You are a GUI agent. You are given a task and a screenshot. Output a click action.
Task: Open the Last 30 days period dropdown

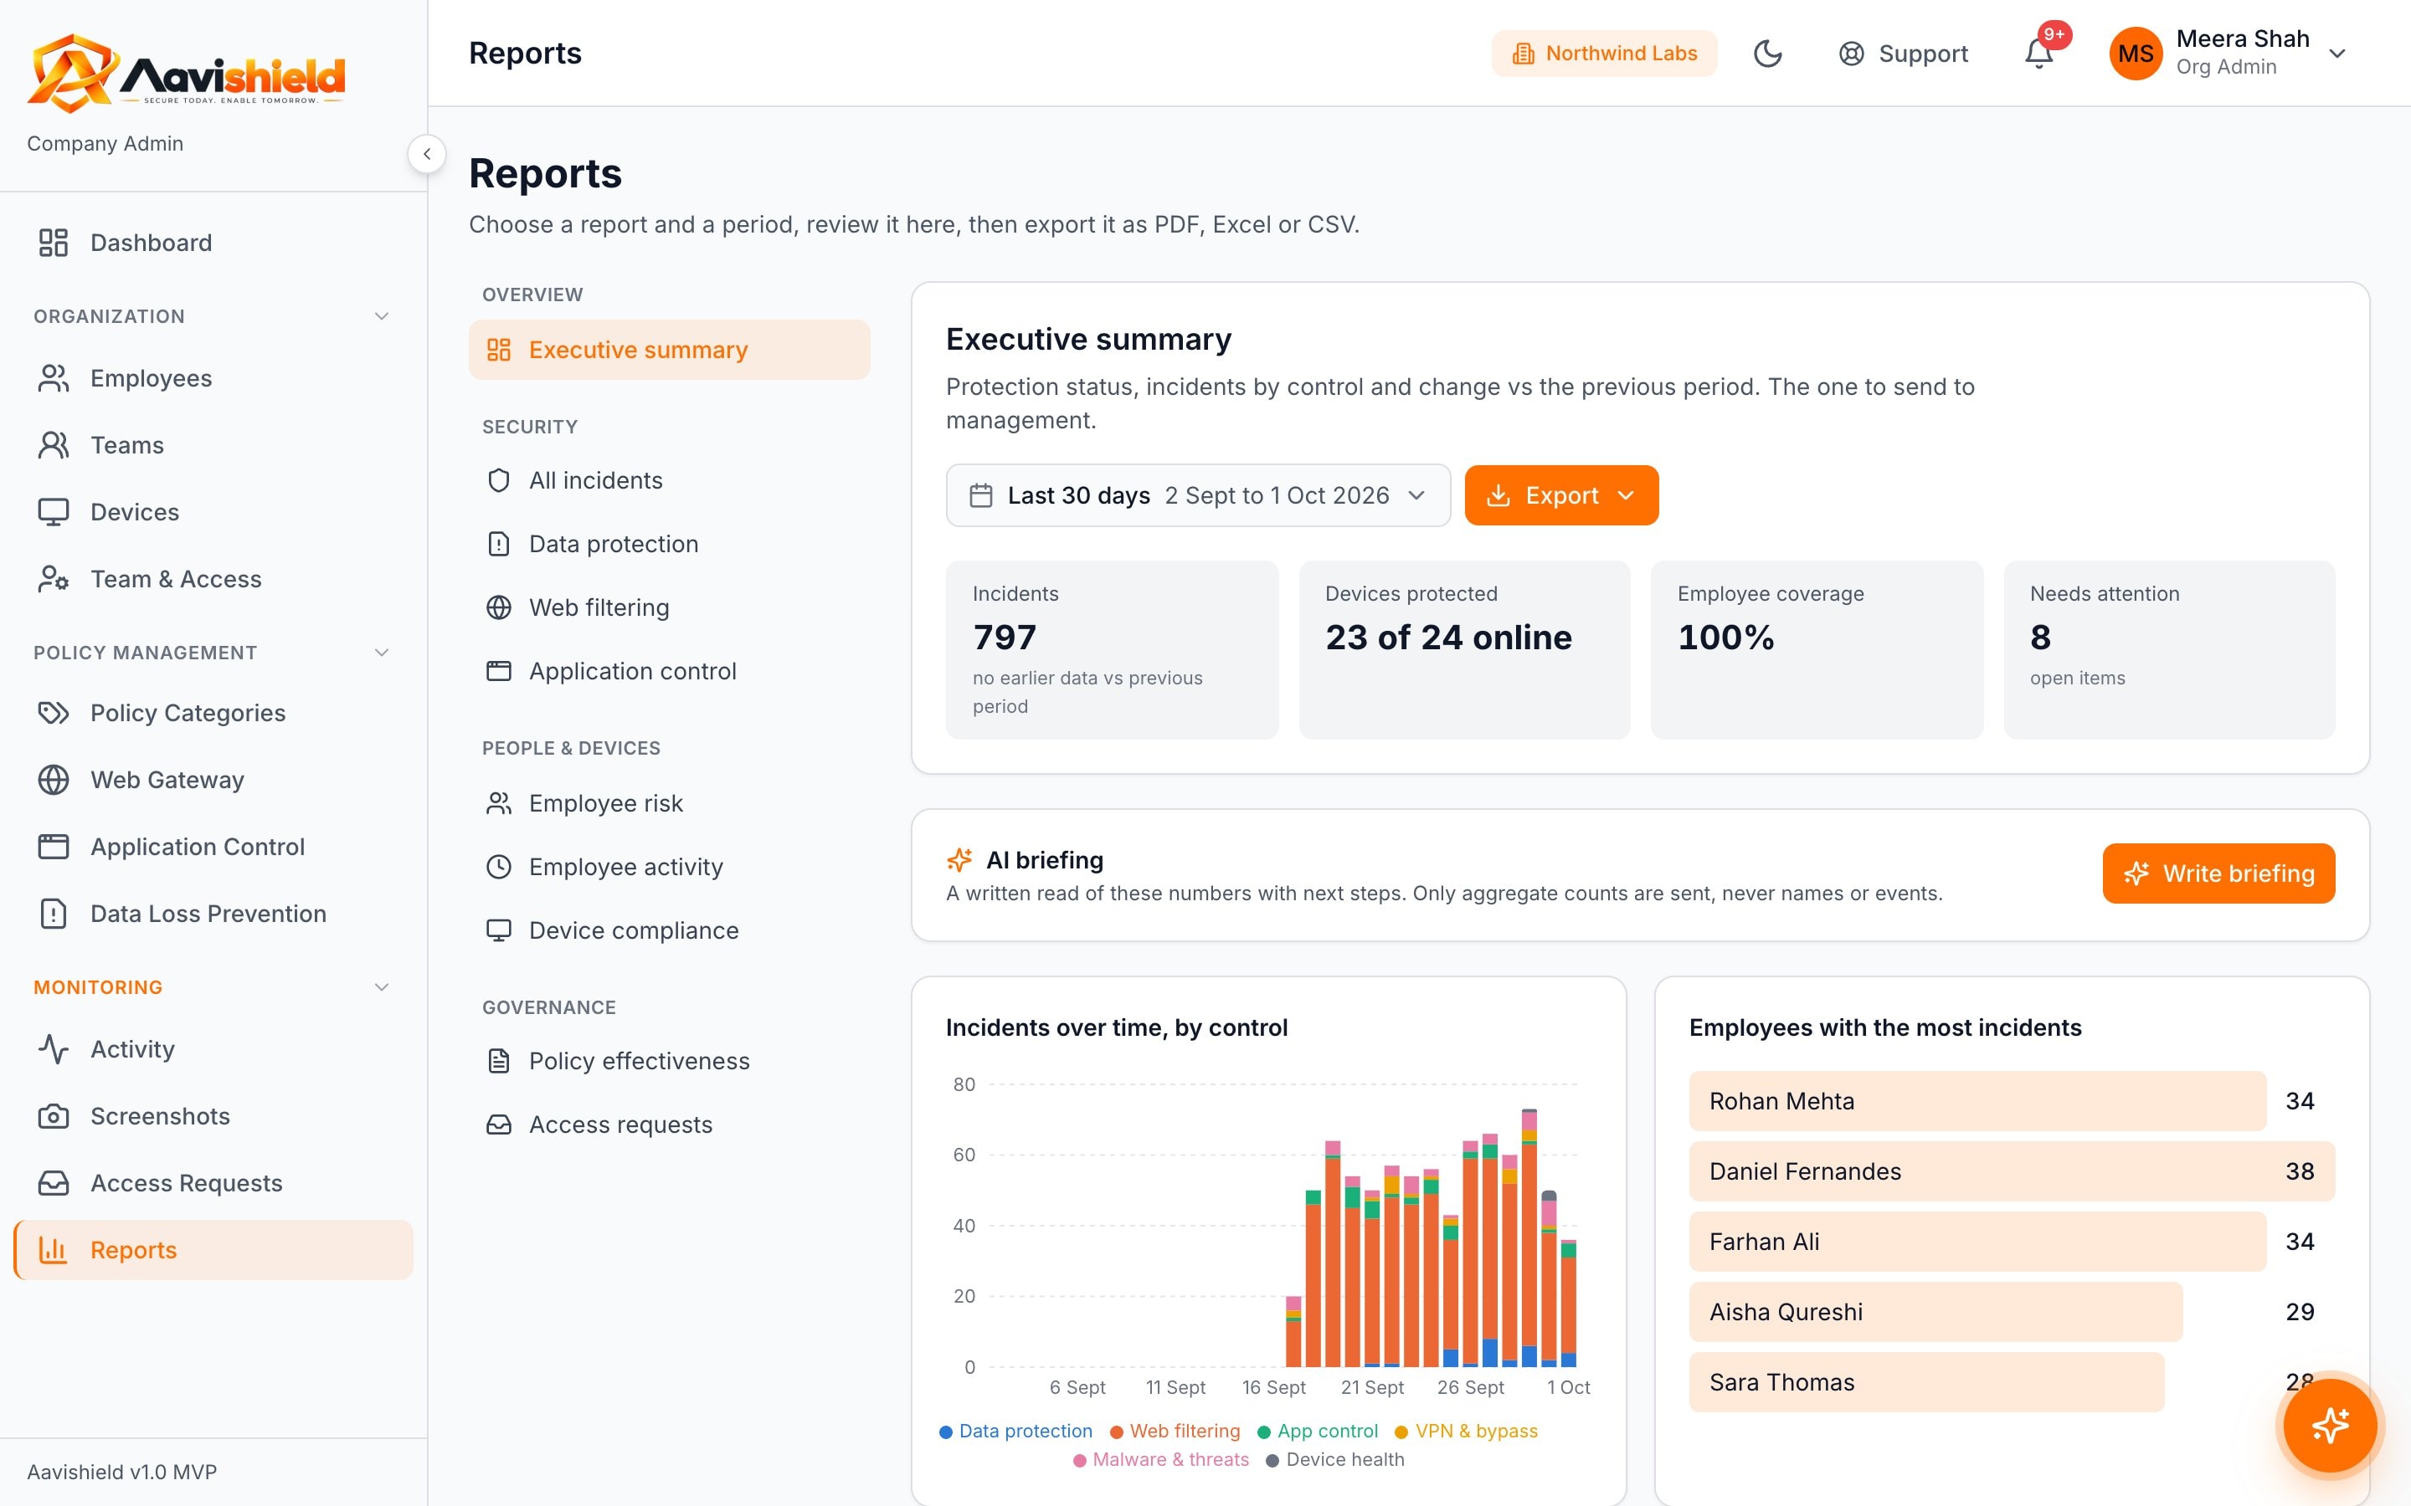1197,495
